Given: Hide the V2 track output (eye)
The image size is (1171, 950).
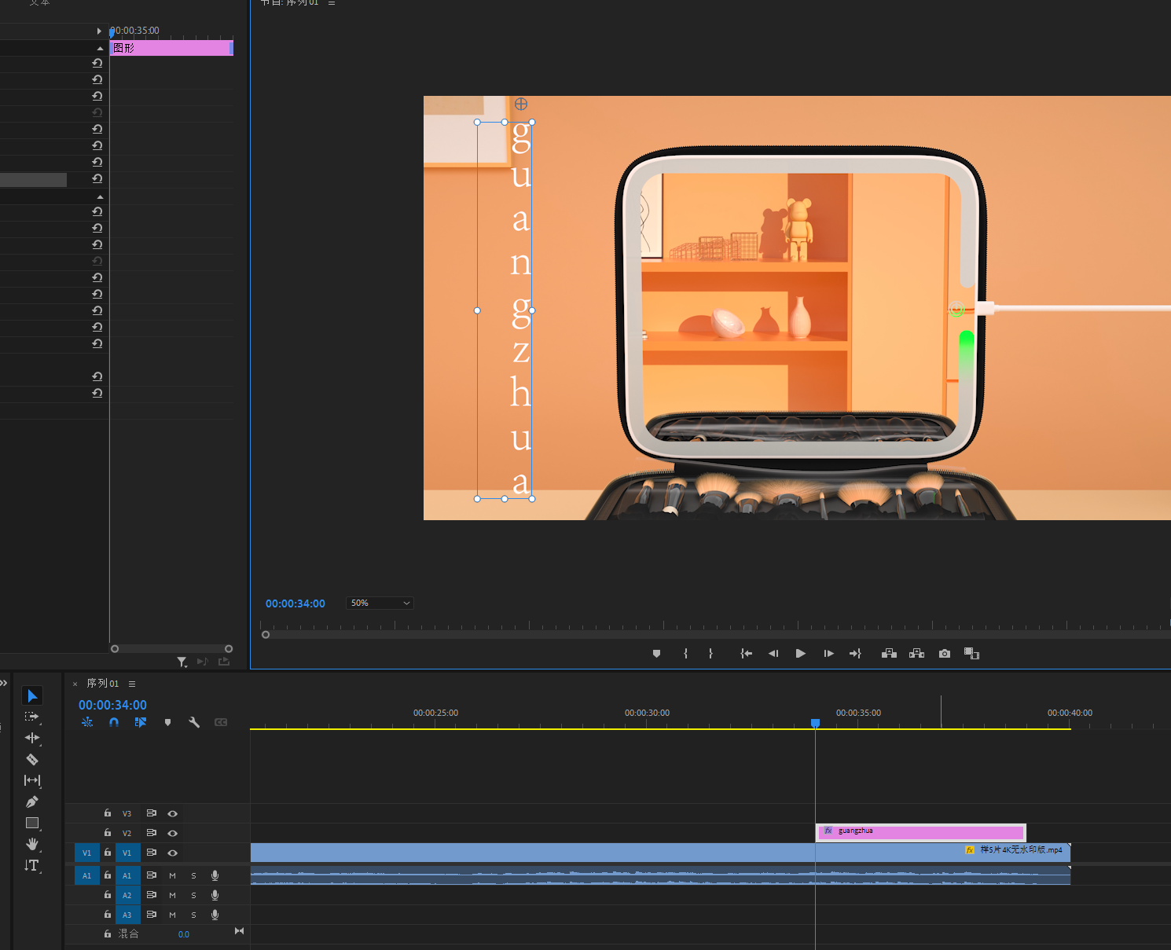Looking at the screenshot, I should [172, 833].
